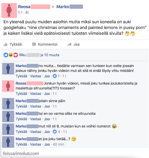Screen dimensions: 149x158
Task: Click the friends audience icon next to 5 t
Action: coord(27,12)
